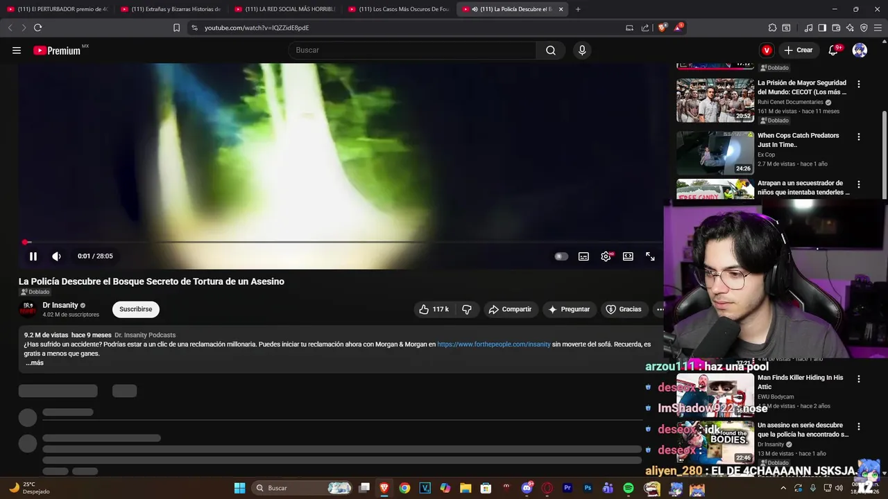888x499 pixels.
Task: Bookmark this page icon in address bar
Action: 176,28
